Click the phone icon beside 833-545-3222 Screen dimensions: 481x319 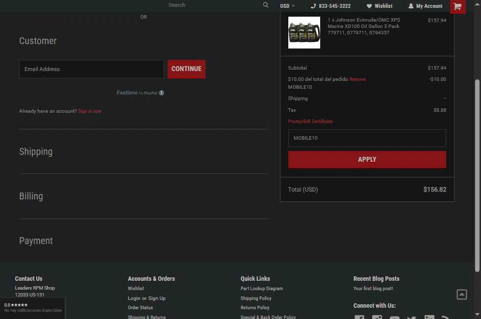click(x=313, y=6)
